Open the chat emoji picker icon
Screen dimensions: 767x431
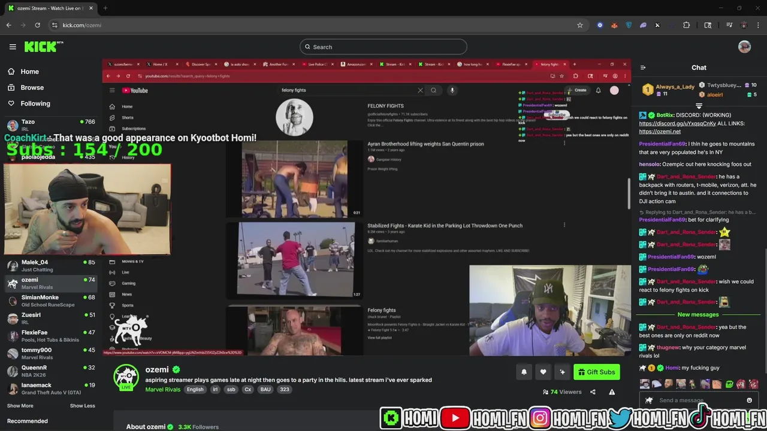(x=749, y=400)
